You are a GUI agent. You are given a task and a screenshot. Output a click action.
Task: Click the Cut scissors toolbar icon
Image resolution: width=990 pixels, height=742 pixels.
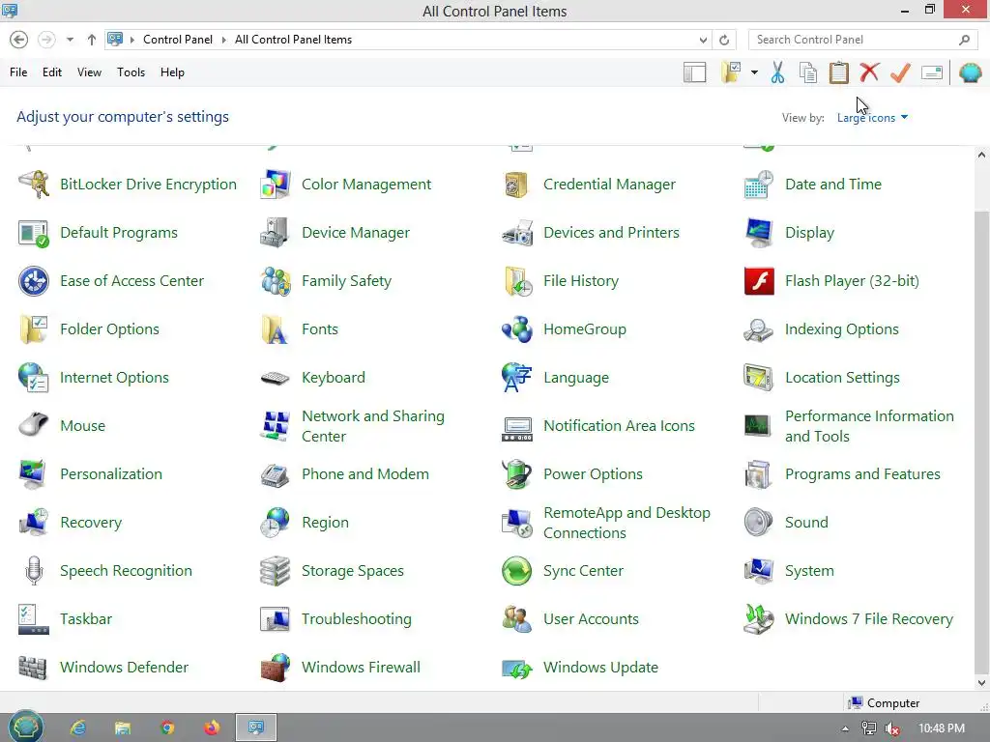[777, 72]
